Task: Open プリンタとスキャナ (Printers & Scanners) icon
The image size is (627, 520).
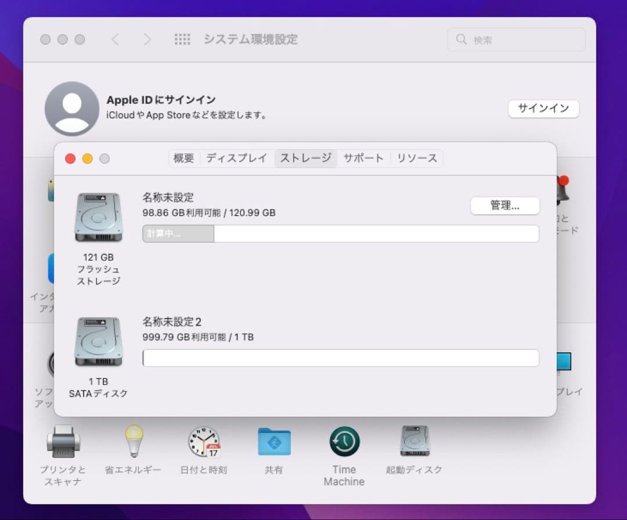Action: [63, 441]
